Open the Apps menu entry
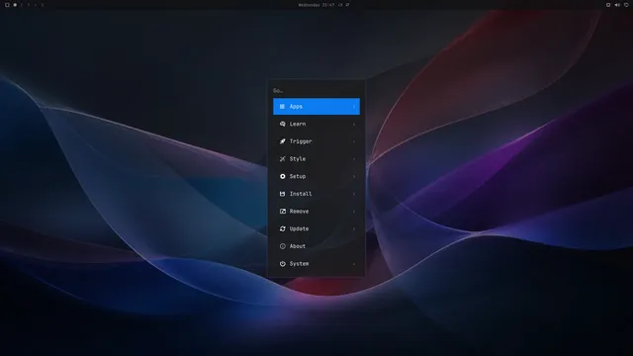The height and width of the screenshot is (356, 633). [316, 106]
